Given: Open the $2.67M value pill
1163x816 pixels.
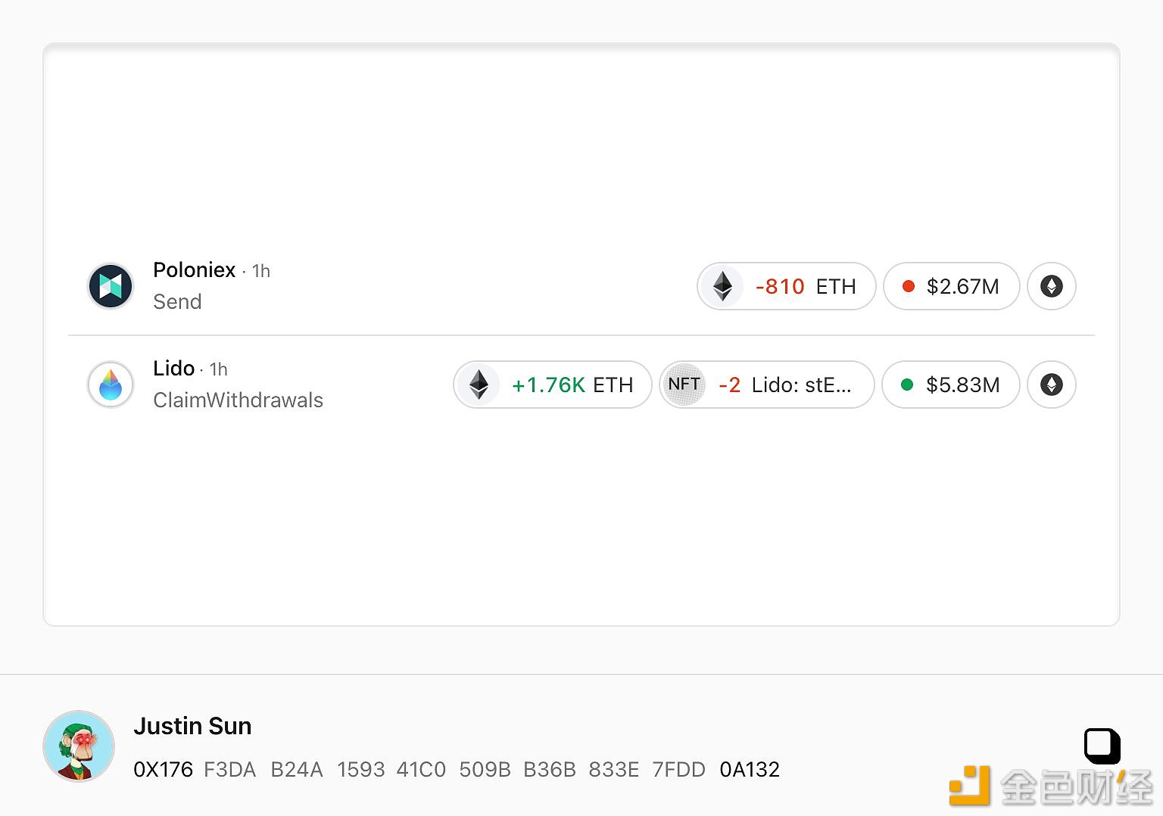Looking at the screenshot, I should (x=952, y=286).
